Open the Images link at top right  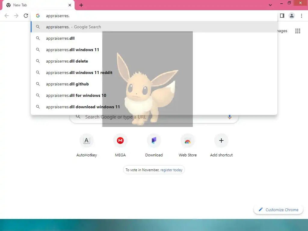[282, 31]
